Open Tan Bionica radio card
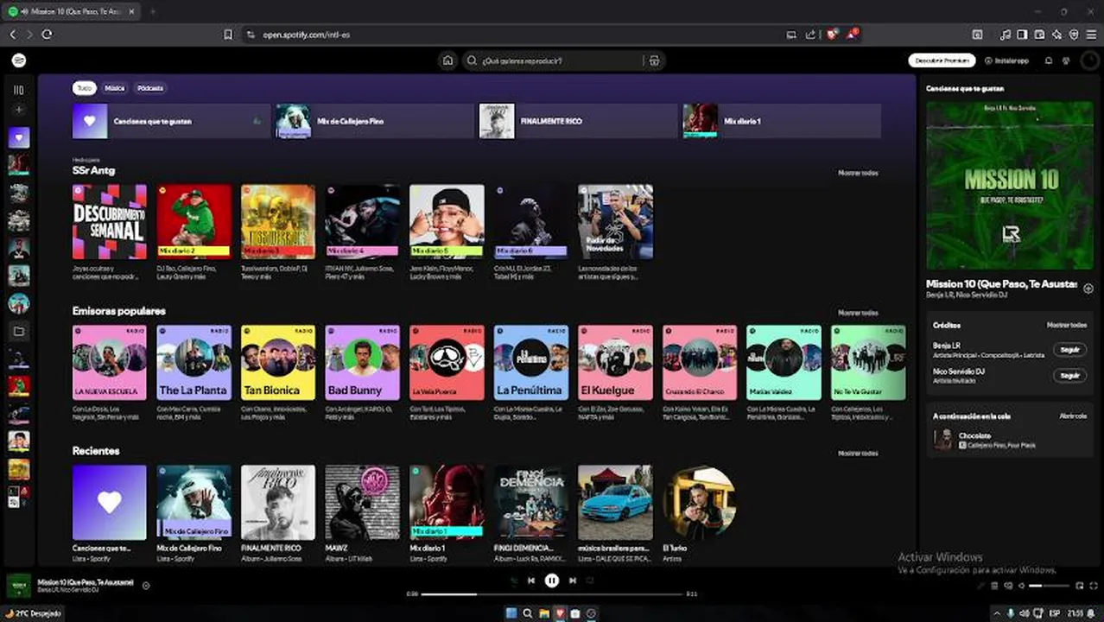The height and width of the screenshot is (622, 1104). pyautogui.click(x=278, y=362)
